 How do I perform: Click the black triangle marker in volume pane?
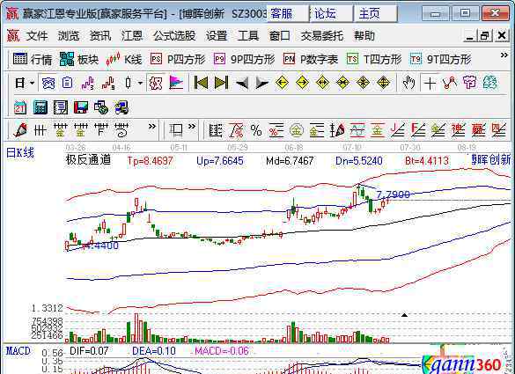(x=404, y=315)
